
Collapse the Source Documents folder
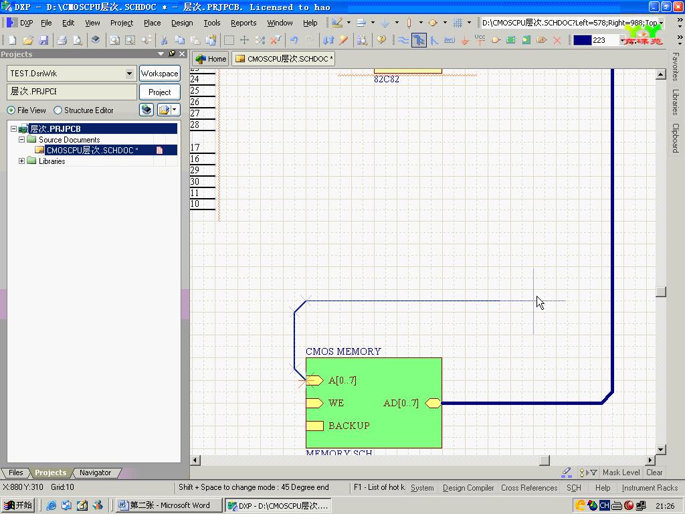21,140
